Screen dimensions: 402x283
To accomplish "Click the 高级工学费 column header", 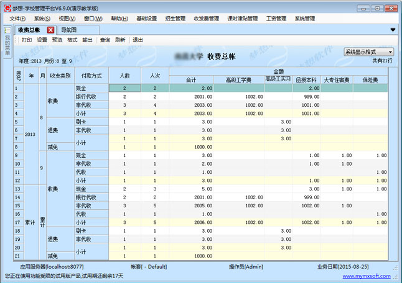I will (x=238, y=80).
